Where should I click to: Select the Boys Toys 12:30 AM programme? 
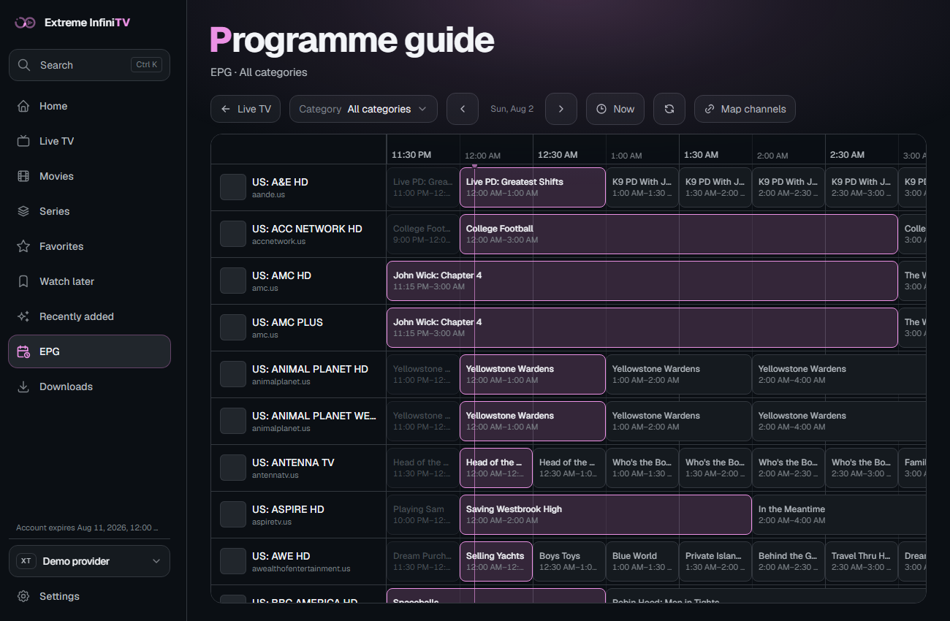pyautogui.click(x=569, y=561)
